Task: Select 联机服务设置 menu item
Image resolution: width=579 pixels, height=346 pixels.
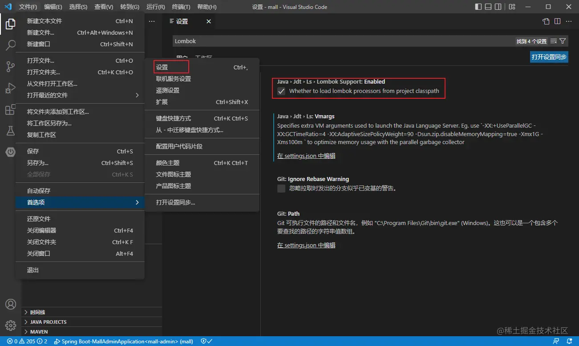Action: click(x=202, y=79)
